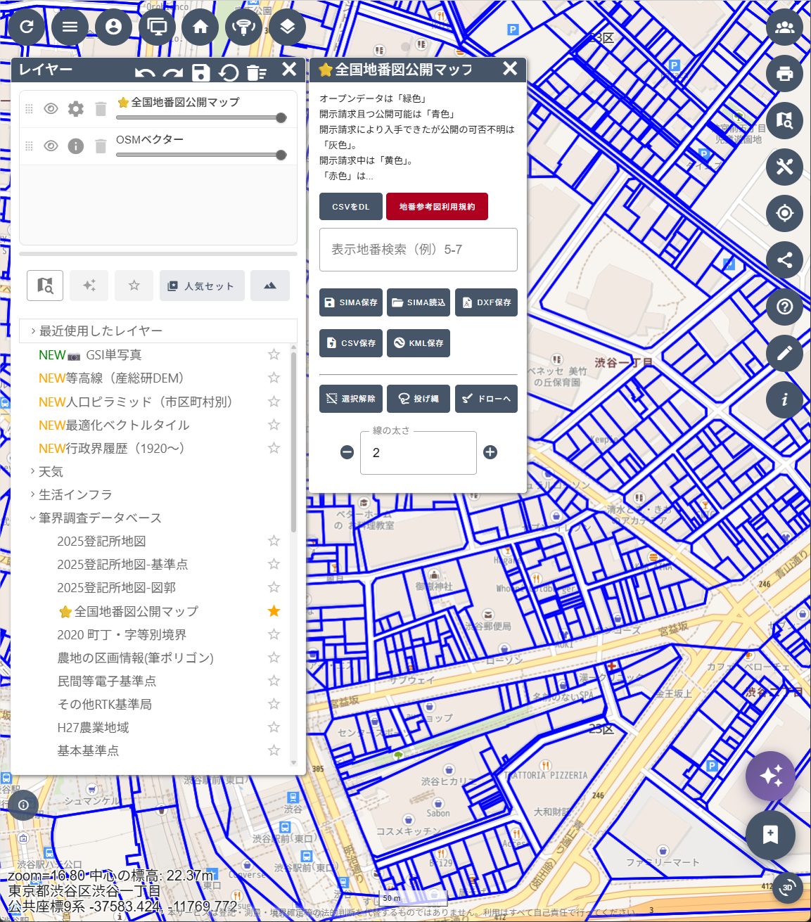Image resolution: width=811 pixels, height=922 pixels.
Task: Click the CSVをDL button
Action: (350, 207)
